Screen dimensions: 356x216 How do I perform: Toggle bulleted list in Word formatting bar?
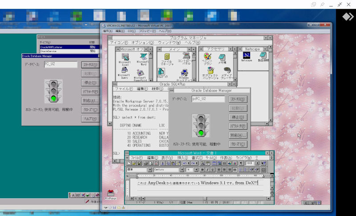point(247,170)
